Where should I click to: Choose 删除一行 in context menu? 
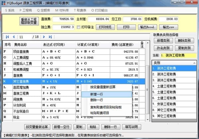click(106, 100)
